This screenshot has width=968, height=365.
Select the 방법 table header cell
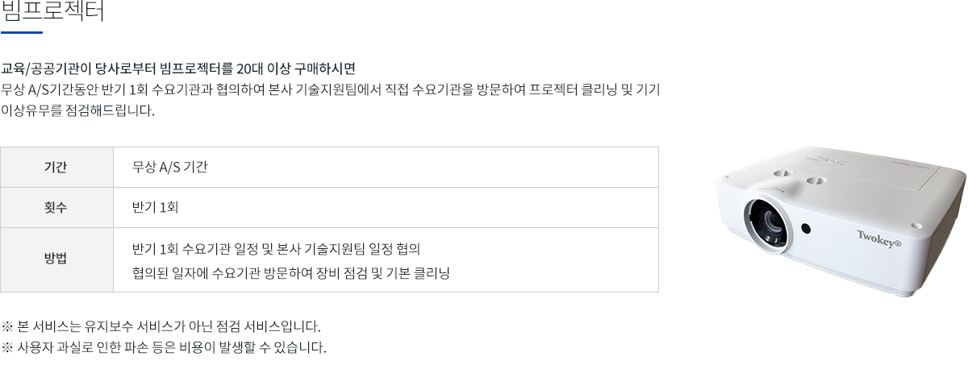pyautogui.click(x=56, y=259)
